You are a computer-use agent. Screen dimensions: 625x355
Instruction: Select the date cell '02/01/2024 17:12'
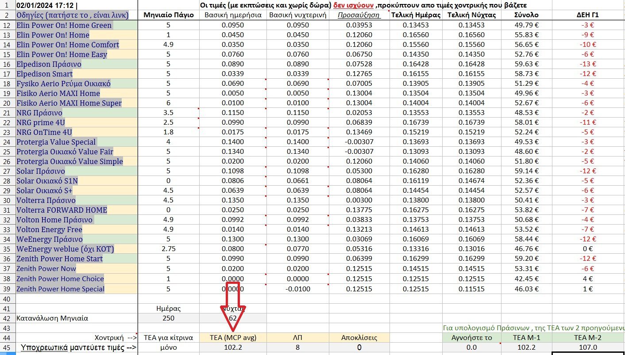click(76, 5)
